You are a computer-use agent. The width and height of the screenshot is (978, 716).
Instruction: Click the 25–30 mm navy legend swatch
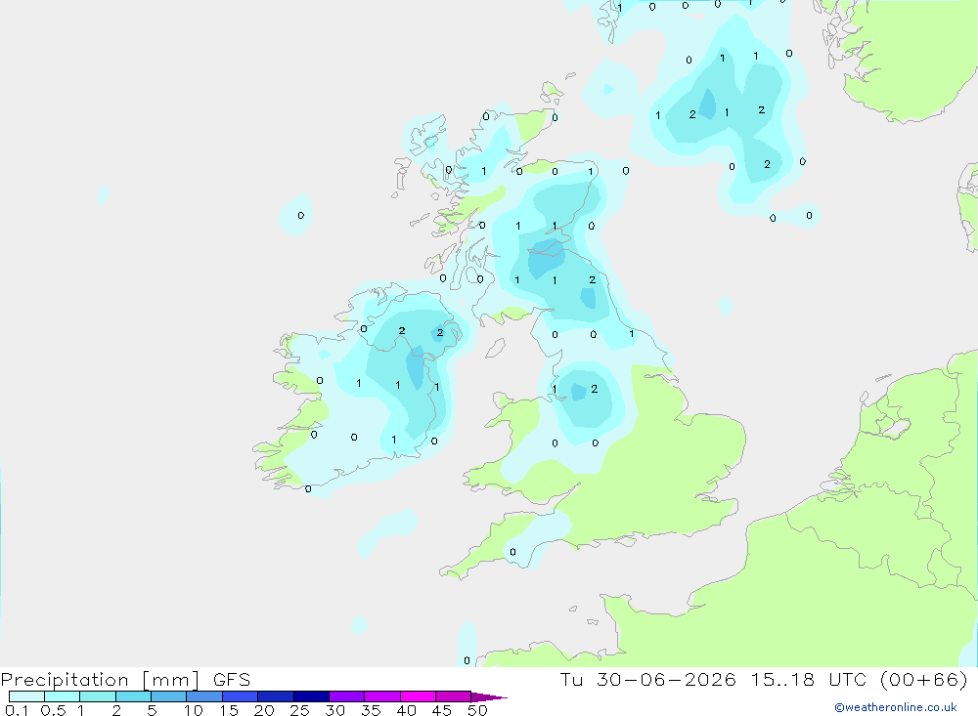pyautogui.click(x=311, y=696)
